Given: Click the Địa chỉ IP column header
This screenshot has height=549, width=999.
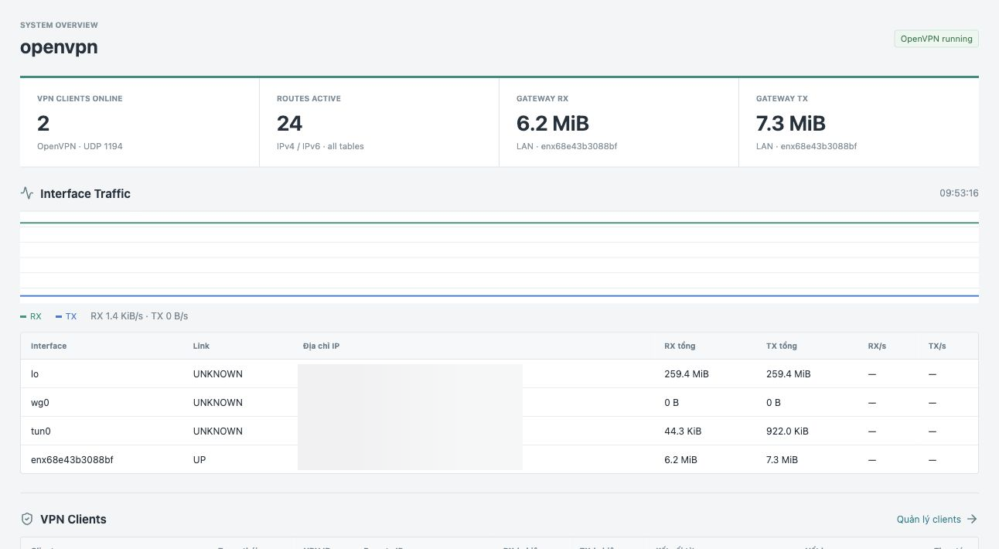Looking at the screenshot, I should click(321, 346).
